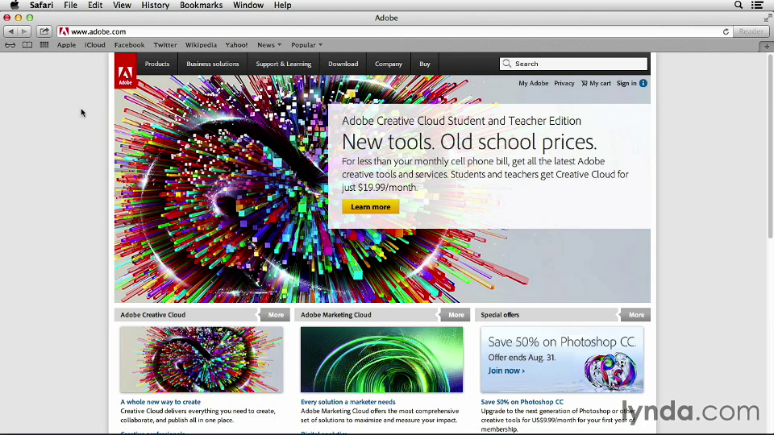This screenshot has height=435, width=774.
Task: Click the Adobe logo on the page
Action: (126, 71)
